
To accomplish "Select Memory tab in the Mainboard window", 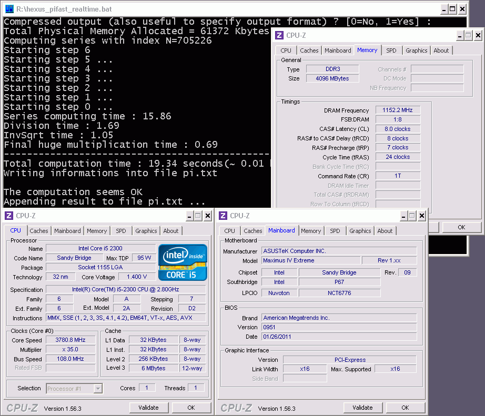I will click(x=311, y=231).
